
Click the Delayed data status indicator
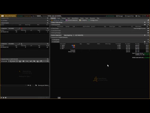coord(27,16)
